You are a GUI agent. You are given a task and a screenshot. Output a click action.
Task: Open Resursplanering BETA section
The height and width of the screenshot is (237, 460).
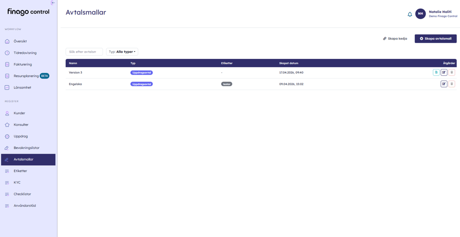(26, 76)
